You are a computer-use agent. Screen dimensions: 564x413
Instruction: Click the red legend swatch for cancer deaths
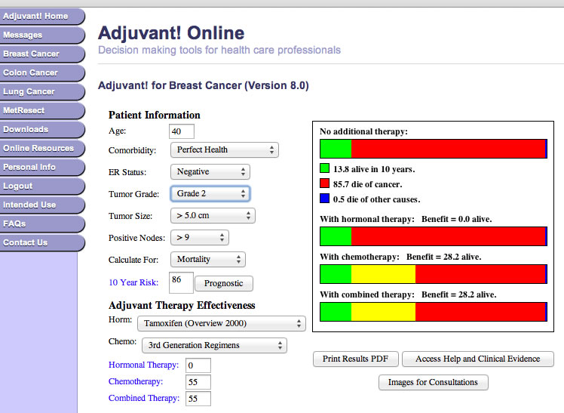pos(324,183)
